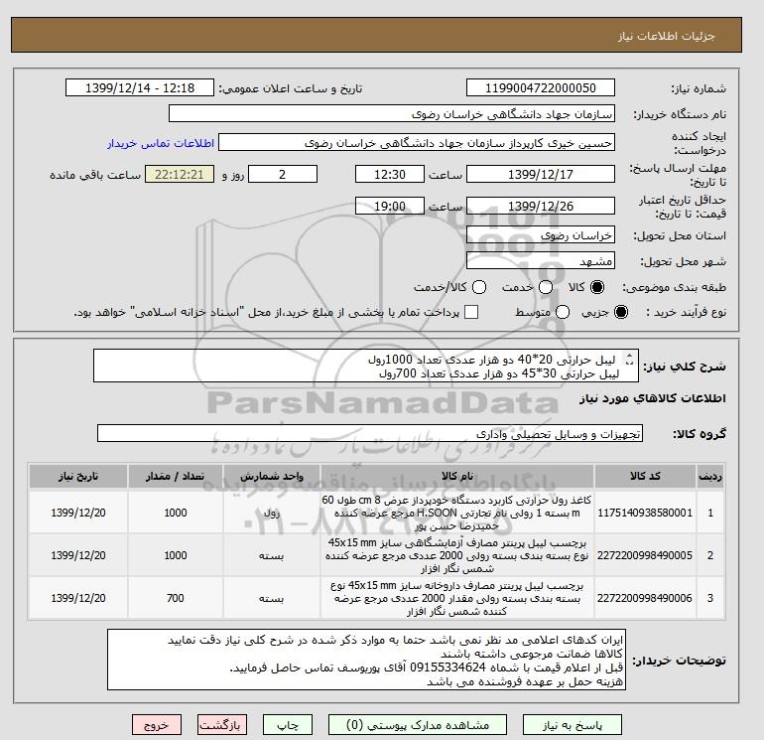Click the توضیحات خریدار notes text area
The height and width of the screenshot is (740, 764).
pos(366,660)
